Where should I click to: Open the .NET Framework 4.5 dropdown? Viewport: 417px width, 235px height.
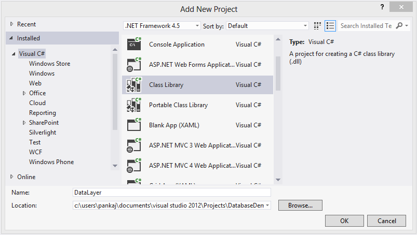point(162,26)
